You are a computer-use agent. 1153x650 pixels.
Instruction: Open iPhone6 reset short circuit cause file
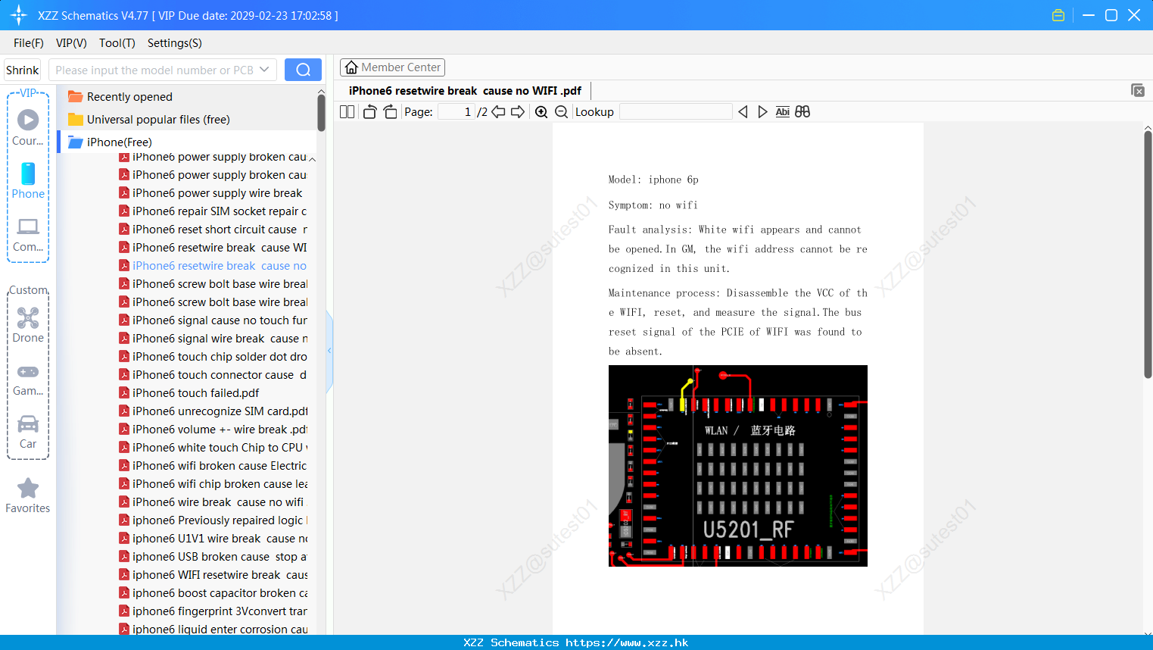tap(213, 230)
